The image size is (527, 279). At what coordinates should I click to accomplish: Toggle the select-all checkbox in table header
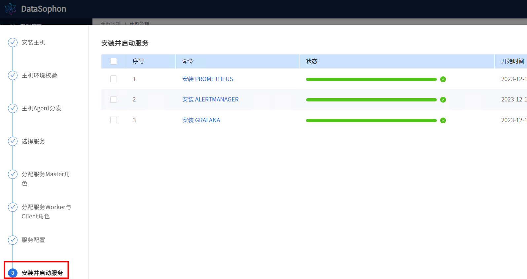[114, 61]
